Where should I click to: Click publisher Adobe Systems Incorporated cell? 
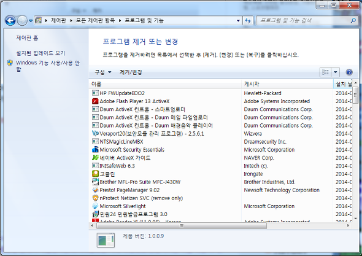coord(277,101)
